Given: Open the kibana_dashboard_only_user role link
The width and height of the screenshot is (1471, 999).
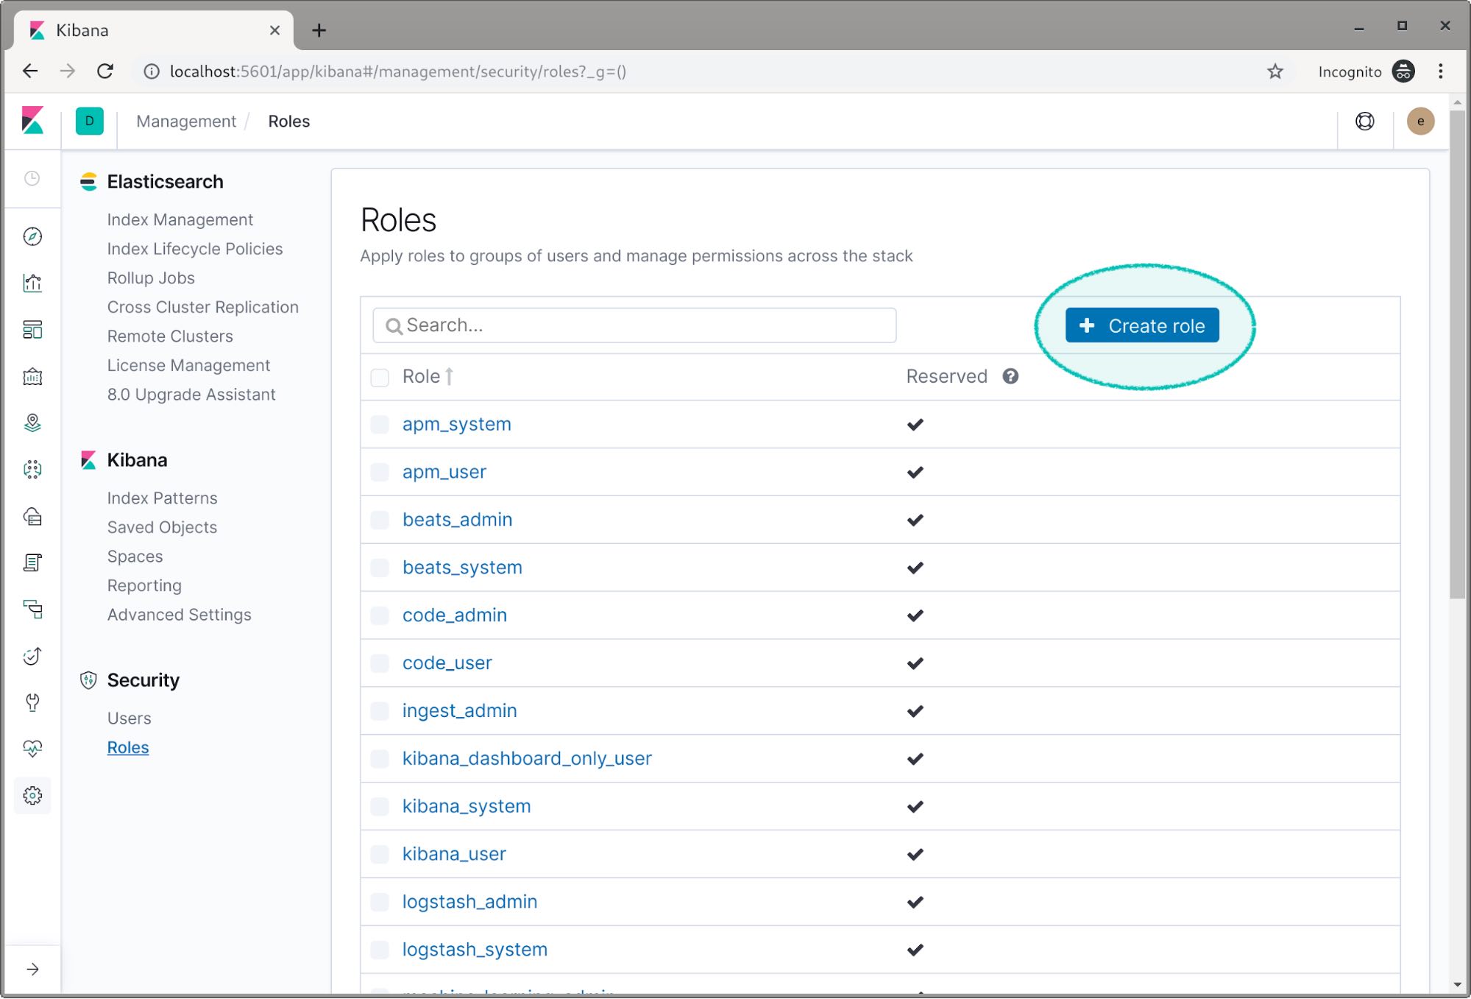Looking at the screenshot, I should click(x=528, y=758).
